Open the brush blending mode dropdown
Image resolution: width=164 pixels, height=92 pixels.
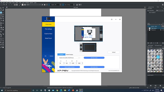(x=33, y=5)
